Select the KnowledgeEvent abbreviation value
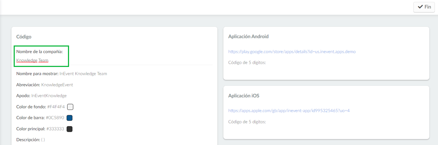The height and width of the screenshot is (145, 438). 57,85
